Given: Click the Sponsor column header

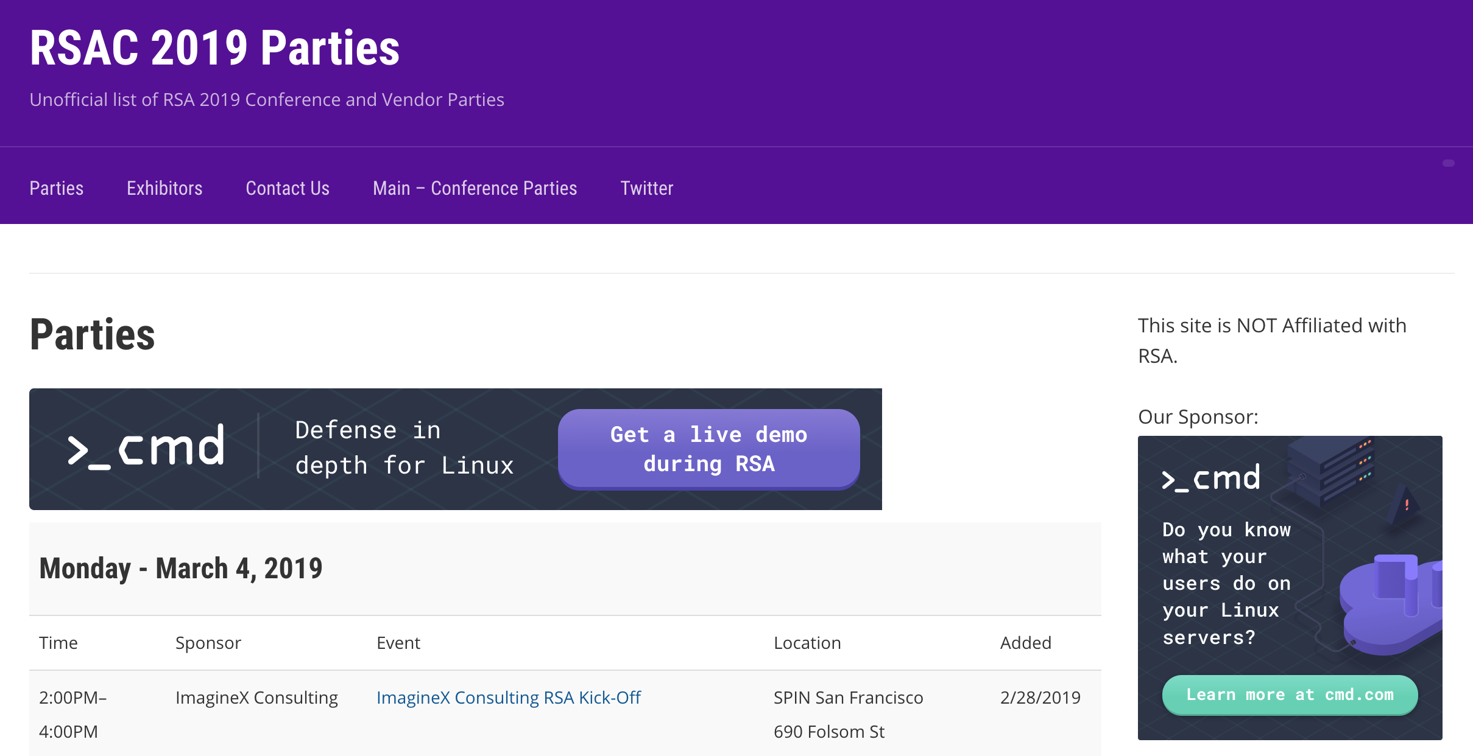Looking at the screenshot, I should pyautogui.click(x=208, y=643).
